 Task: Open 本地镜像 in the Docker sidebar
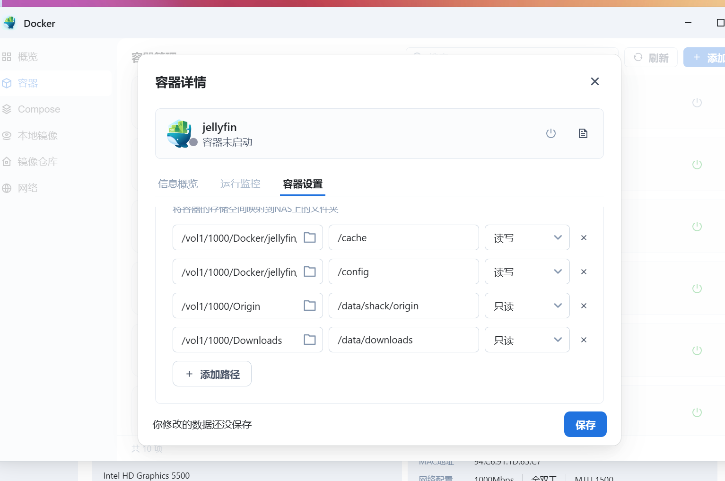(56, 136)
